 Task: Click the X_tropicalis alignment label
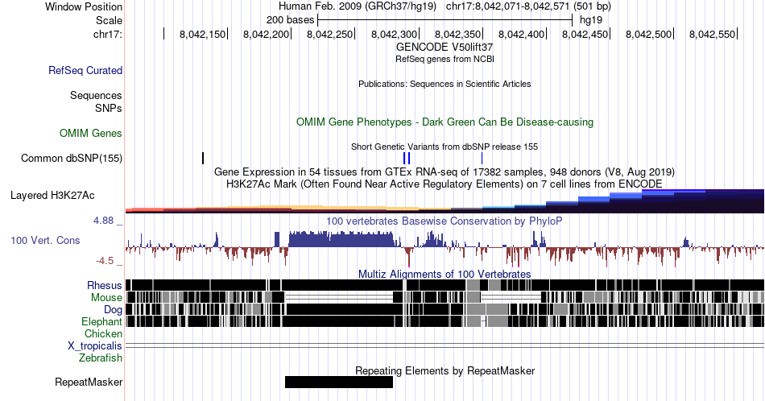95,346
